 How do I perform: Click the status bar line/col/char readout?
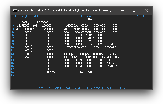81,88
